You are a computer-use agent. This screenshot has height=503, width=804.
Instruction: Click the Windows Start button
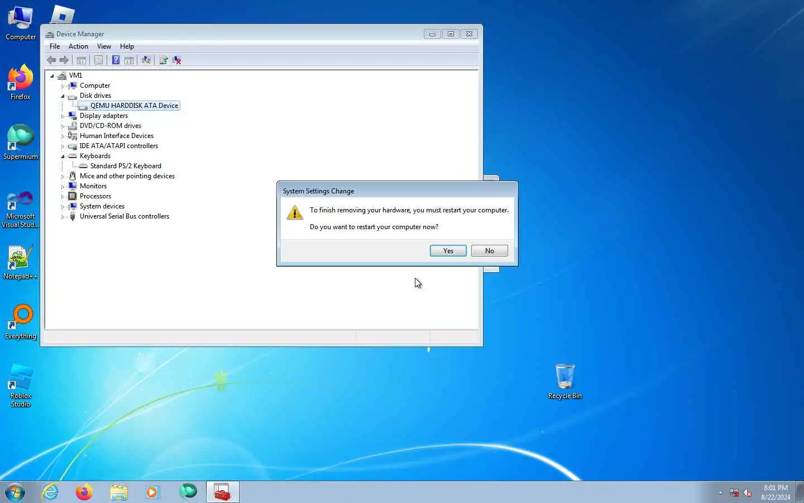tap(15, 492)
